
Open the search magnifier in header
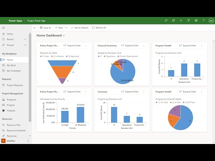(x=166, y=21)
